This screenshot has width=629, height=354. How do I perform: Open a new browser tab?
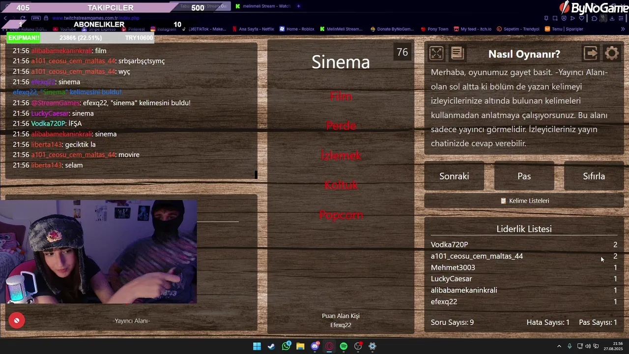[298, 6]
